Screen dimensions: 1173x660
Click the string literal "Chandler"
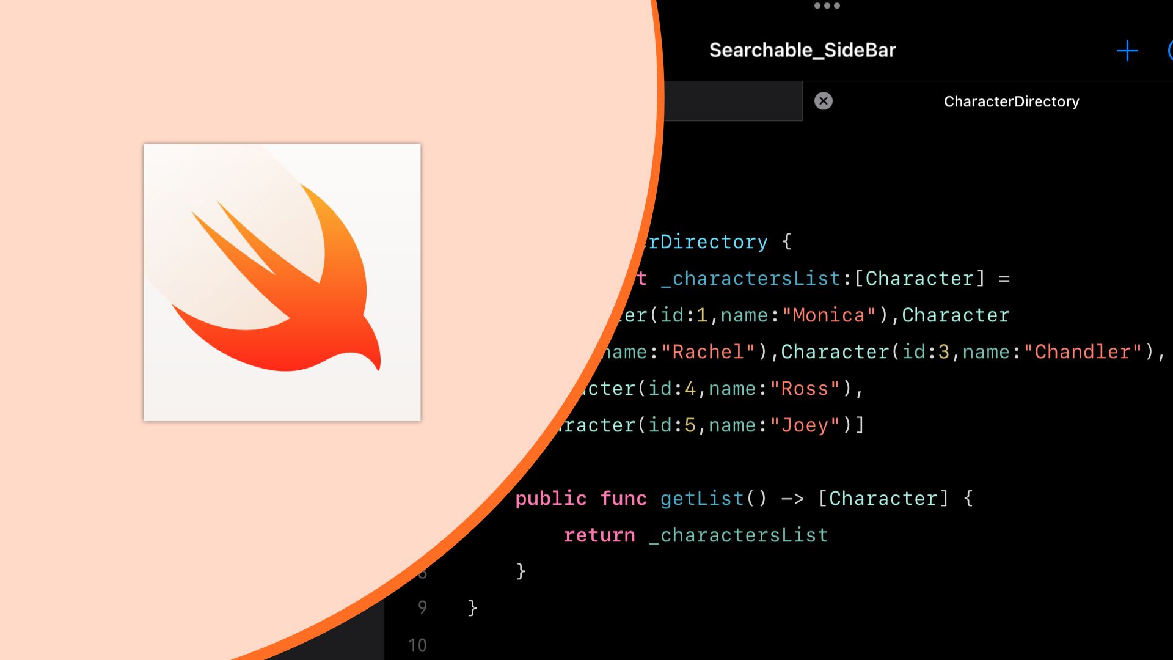click(1083, 351)
